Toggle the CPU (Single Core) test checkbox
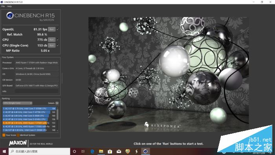This screenshot has width=275, height=155. point(58,46)
